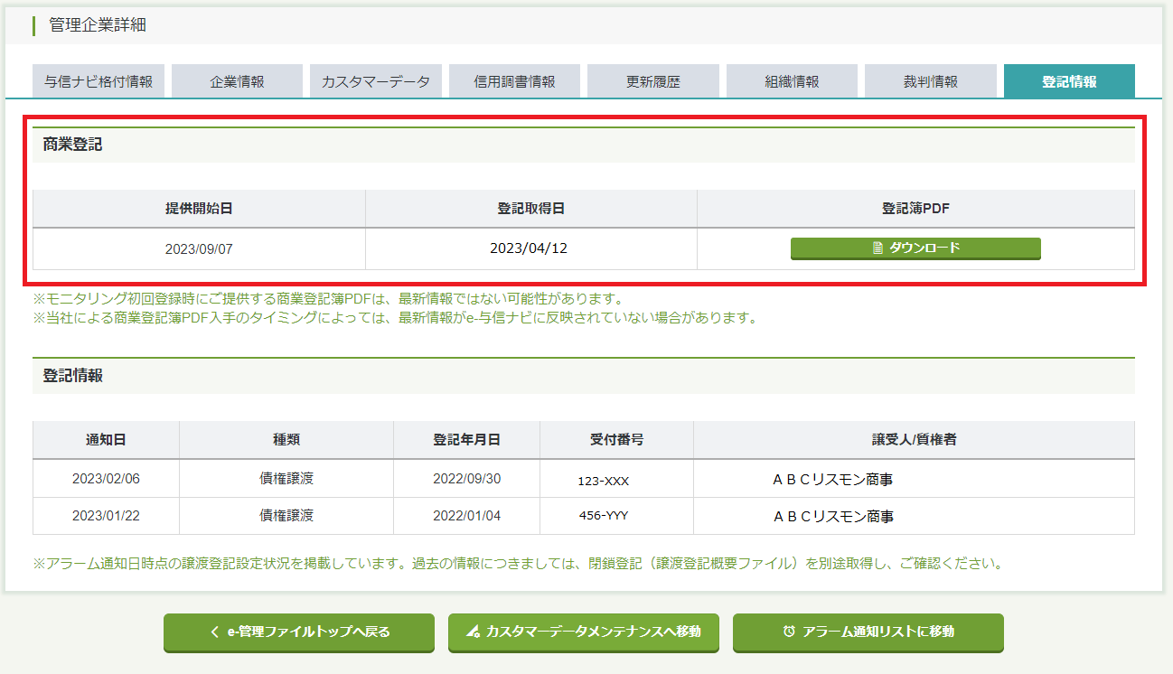
Task: Click the document icon on the ダウンロード button
Action: (x=877, y=248)
